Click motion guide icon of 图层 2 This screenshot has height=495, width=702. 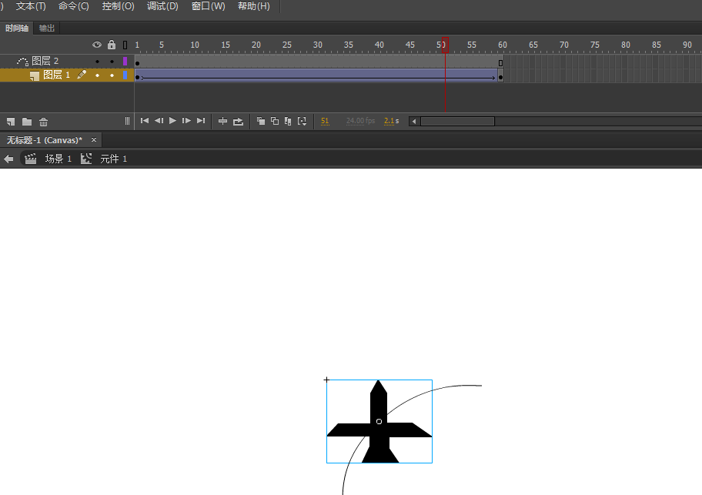(22, 61)
